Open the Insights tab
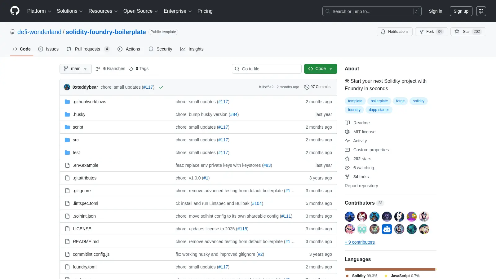 [x=192, y=49]
